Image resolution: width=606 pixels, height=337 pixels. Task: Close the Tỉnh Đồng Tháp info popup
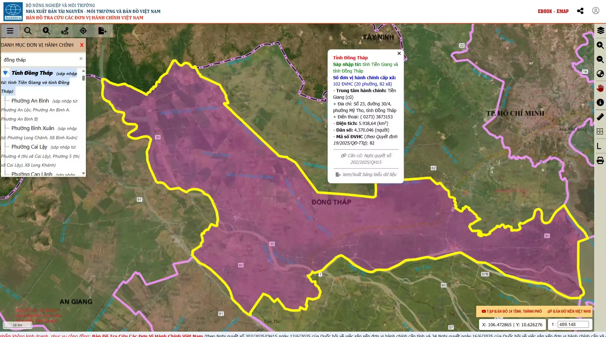(399, 53)
